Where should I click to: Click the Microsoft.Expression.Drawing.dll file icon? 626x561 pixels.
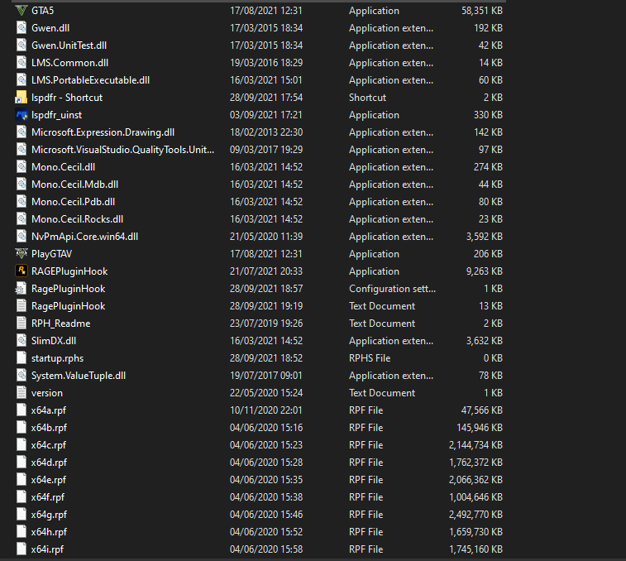22,132
